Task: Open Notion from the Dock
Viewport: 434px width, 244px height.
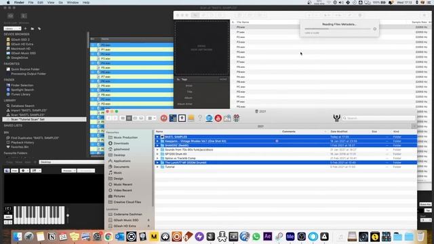Action: click(x=52, y=237)
